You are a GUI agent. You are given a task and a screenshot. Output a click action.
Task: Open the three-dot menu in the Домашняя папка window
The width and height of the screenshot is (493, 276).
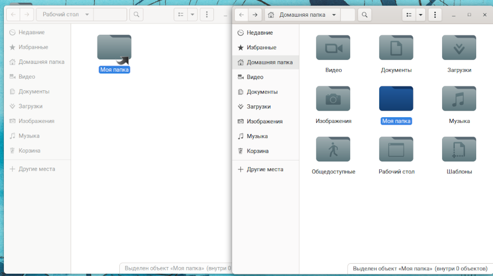(x=435, y=15)
